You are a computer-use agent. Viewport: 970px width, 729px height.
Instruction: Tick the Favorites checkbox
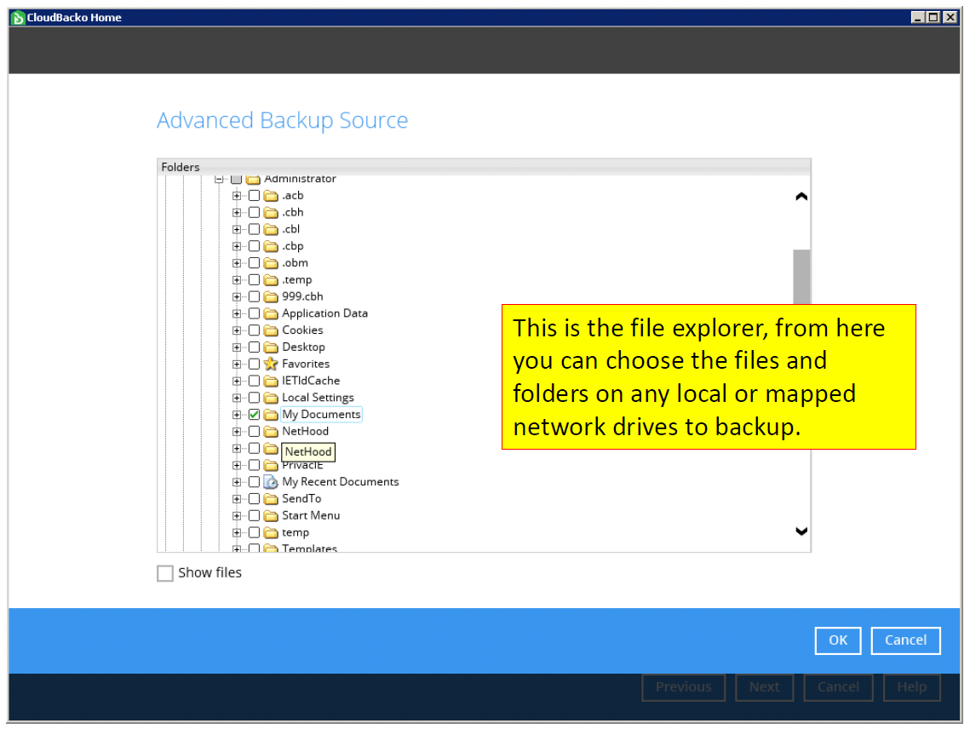255,364
